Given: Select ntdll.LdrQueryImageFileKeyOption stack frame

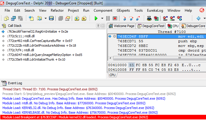Looking at the screenshot, I should pos(45,55).
